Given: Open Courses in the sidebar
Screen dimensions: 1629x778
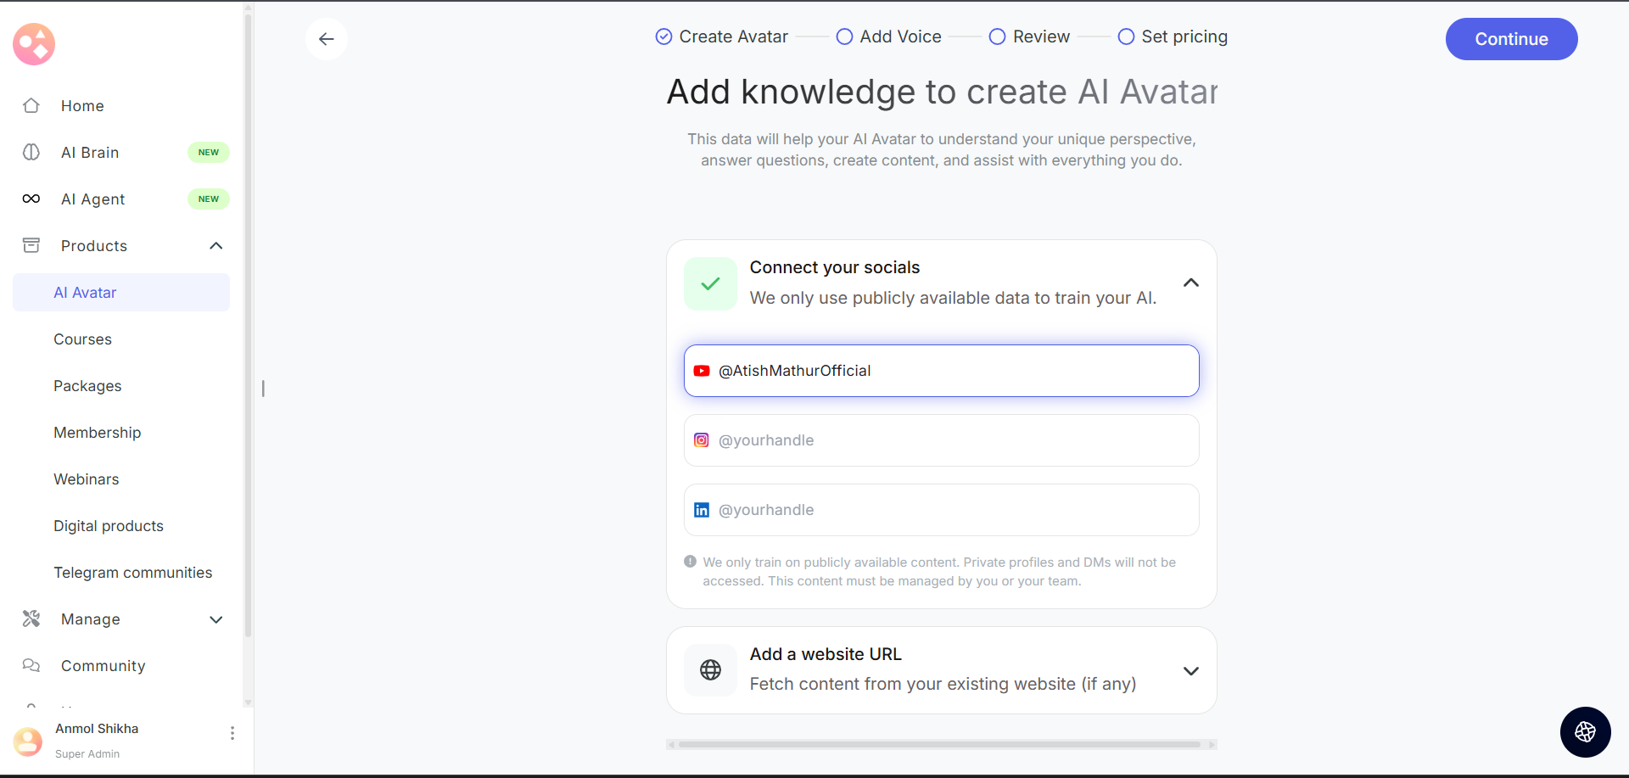Looking at the screenshot, I should tap(83, 339).
